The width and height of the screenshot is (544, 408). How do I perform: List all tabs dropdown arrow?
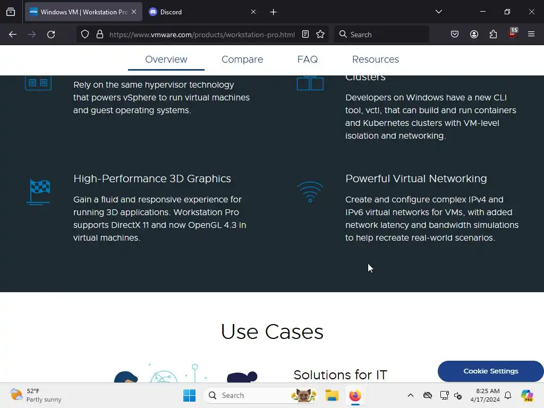(x=438, y=12)
